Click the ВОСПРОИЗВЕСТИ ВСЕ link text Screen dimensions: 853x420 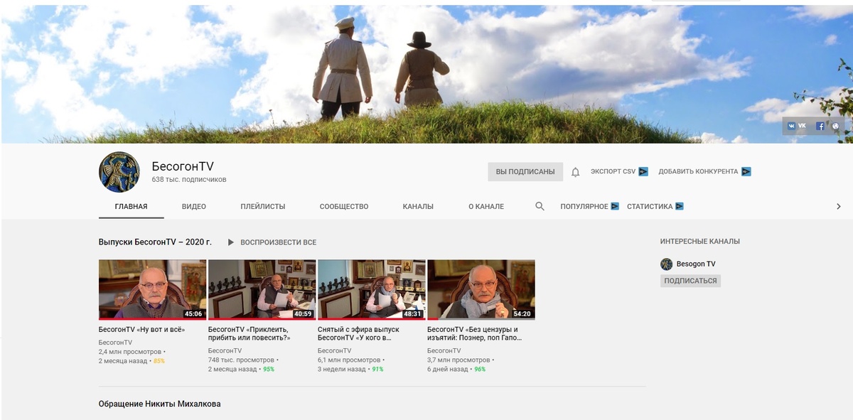click(279, 242)
